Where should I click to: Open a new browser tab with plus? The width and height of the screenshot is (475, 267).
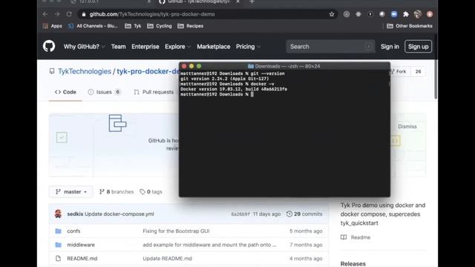click(252, 1)
